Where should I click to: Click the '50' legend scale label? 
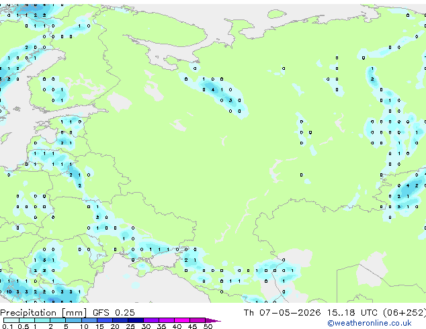click(x=208, y=326)
